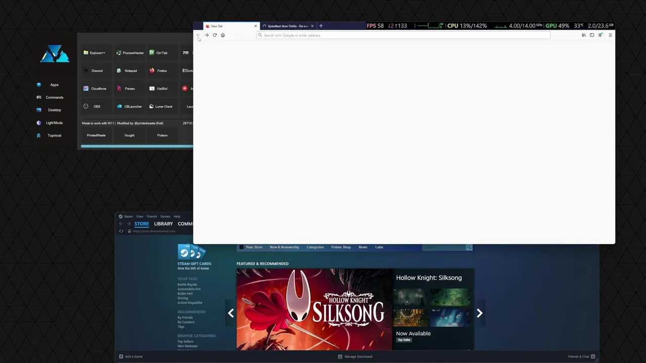Open Steam Gift Cards promo

coord(194,257)
